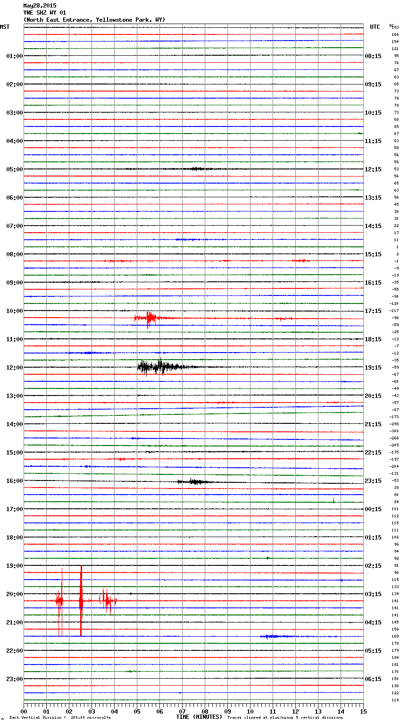Select the 14:00 MST time label

pyautogui.click(x=15, y=424)
